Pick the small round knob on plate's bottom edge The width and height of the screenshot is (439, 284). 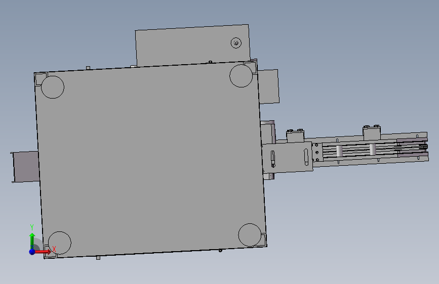tap(220, 251)
